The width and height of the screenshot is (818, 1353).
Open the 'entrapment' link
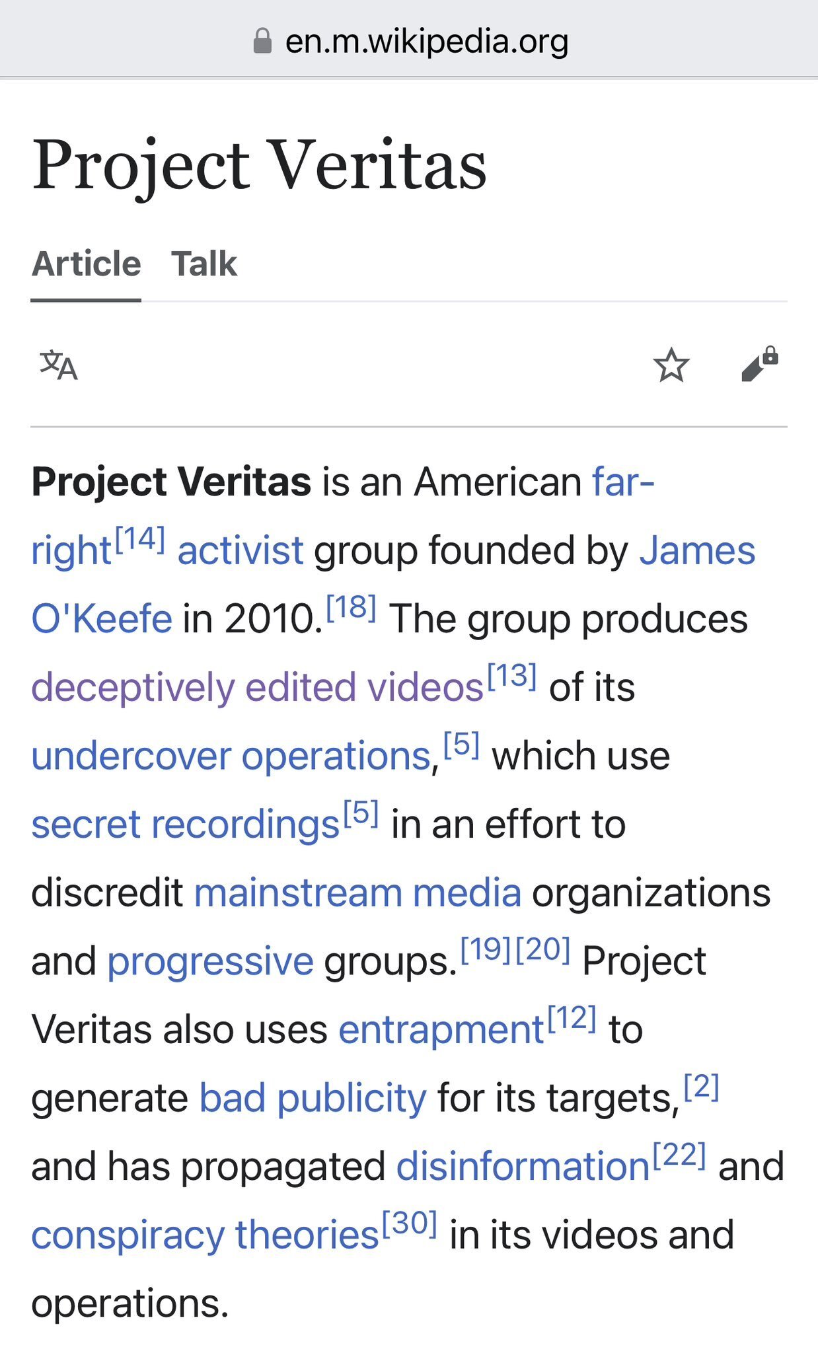(x=441, y=1029)
